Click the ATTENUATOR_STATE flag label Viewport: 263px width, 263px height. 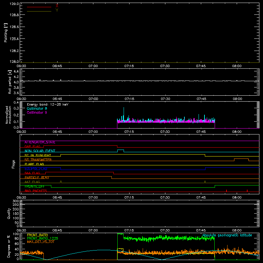tap(40, 142)
